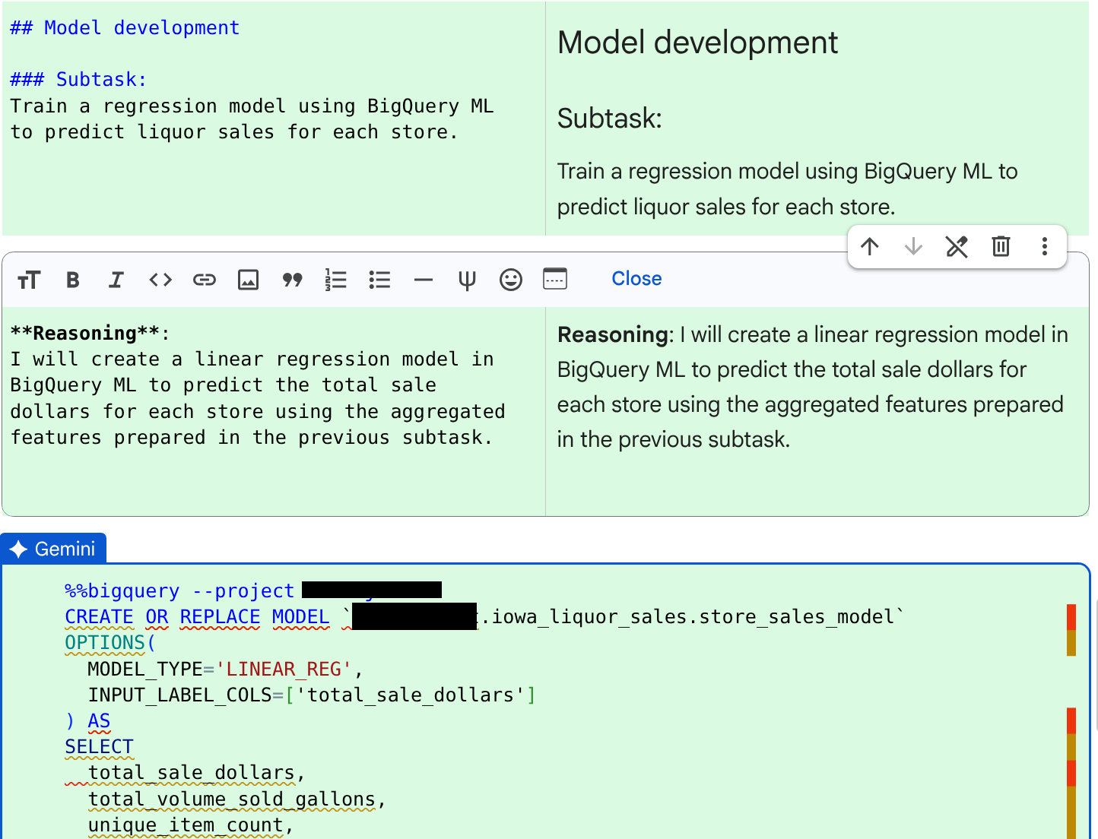Click the 'OPTIONS(' keyword in code
This screenshot has height=839, width=1098.
point(110,643)
